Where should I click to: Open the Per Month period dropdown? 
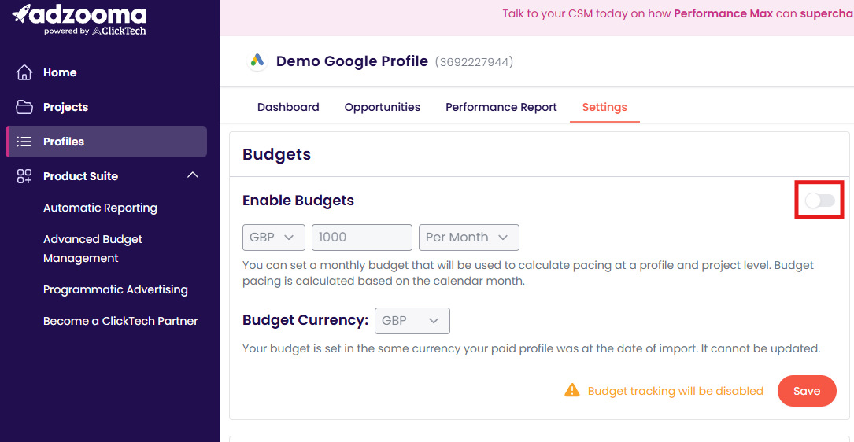tap(469, 238)
